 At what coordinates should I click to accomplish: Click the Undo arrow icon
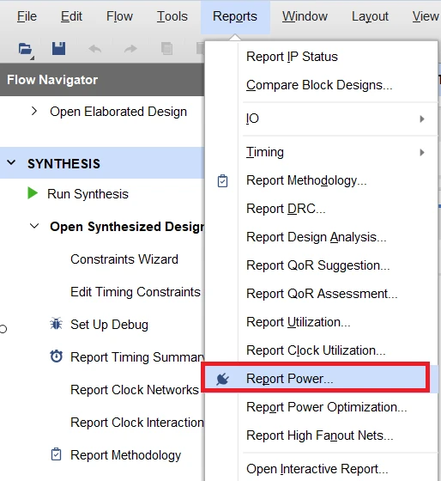94,48
